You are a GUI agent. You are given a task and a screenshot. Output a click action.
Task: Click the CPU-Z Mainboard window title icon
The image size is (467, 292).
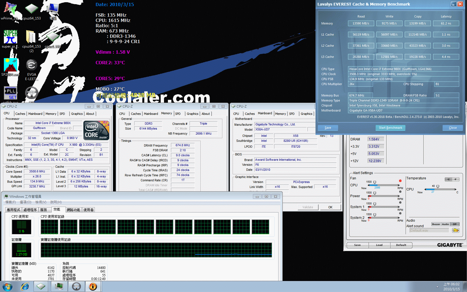pyautogui.click(x=233, y=106)
